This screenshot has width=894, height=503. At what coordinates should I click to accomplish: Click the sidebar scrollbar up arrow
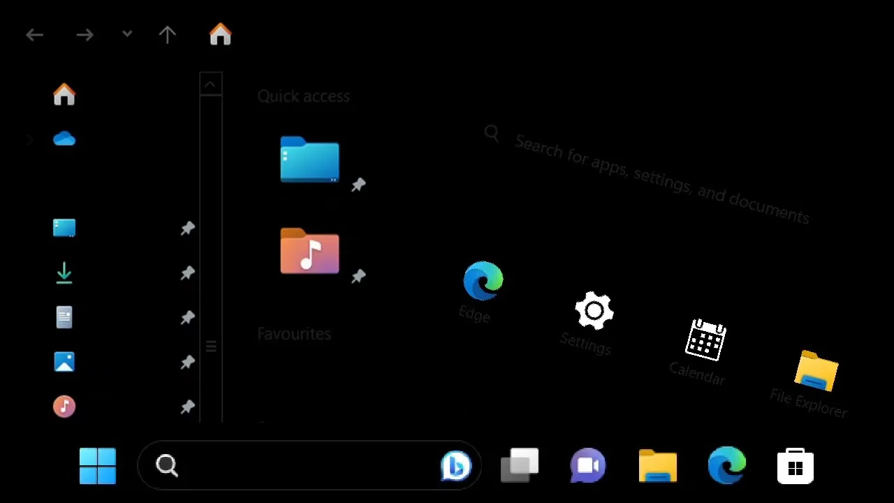tap(211, 85)
